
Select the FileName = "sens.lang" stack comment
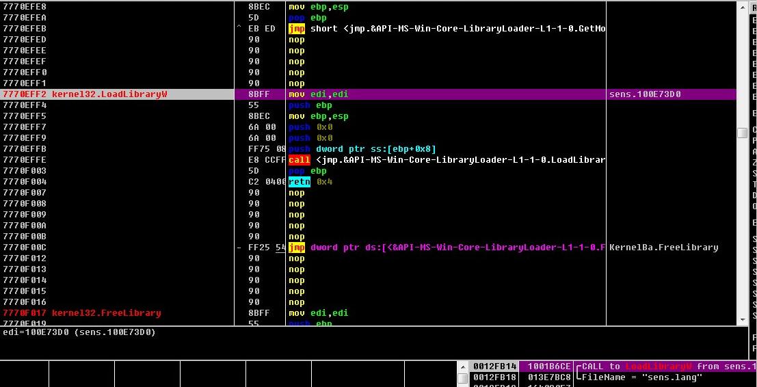pos(641,377)
